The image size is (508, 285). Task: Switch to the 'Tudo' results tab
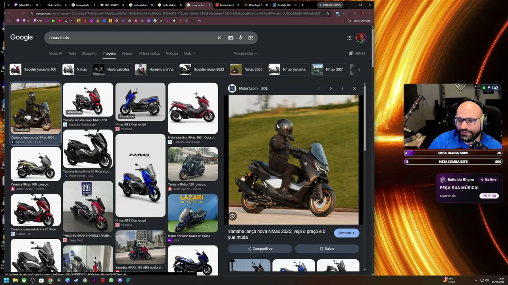point(72,53)
